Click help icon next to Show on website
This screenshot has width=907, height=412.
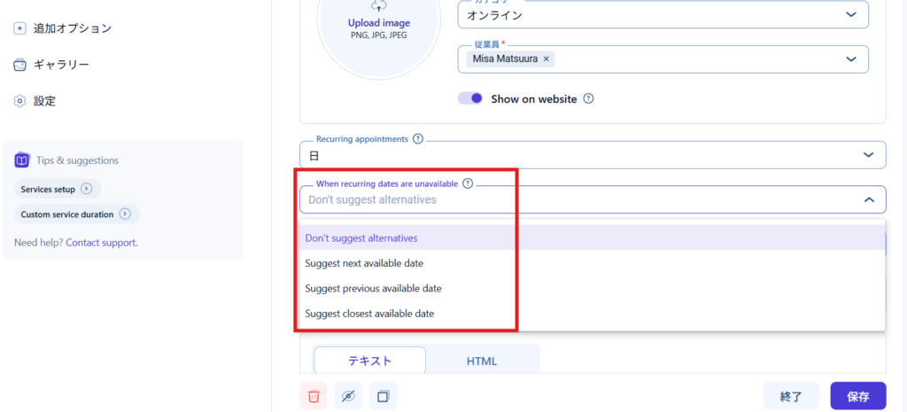pyautogui.click(x=588, y=99)
